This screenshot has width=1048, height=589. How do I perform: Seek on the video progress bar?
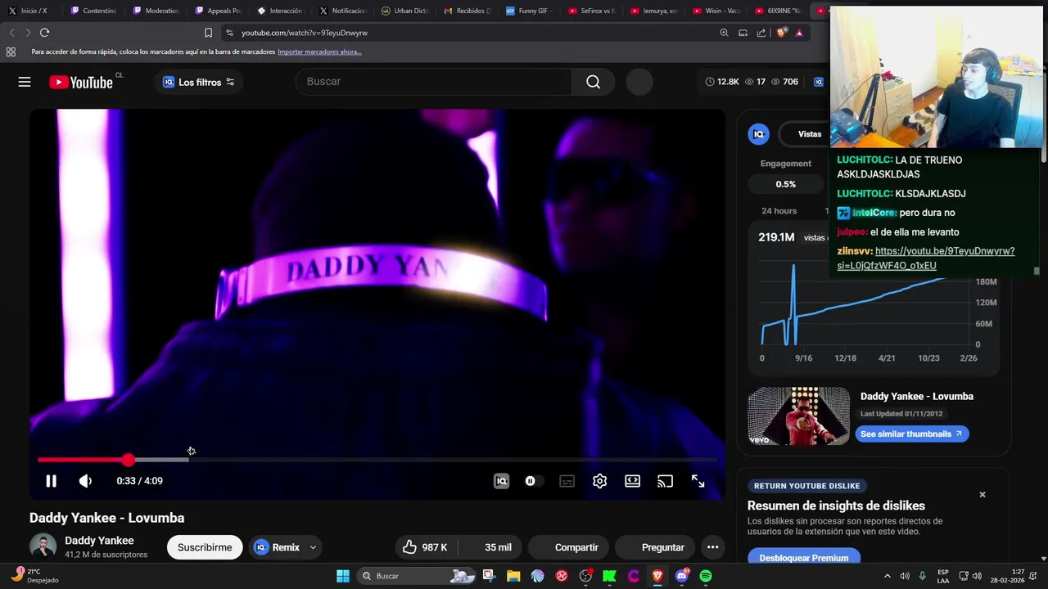pyautogui.click(x=377, y=460)
